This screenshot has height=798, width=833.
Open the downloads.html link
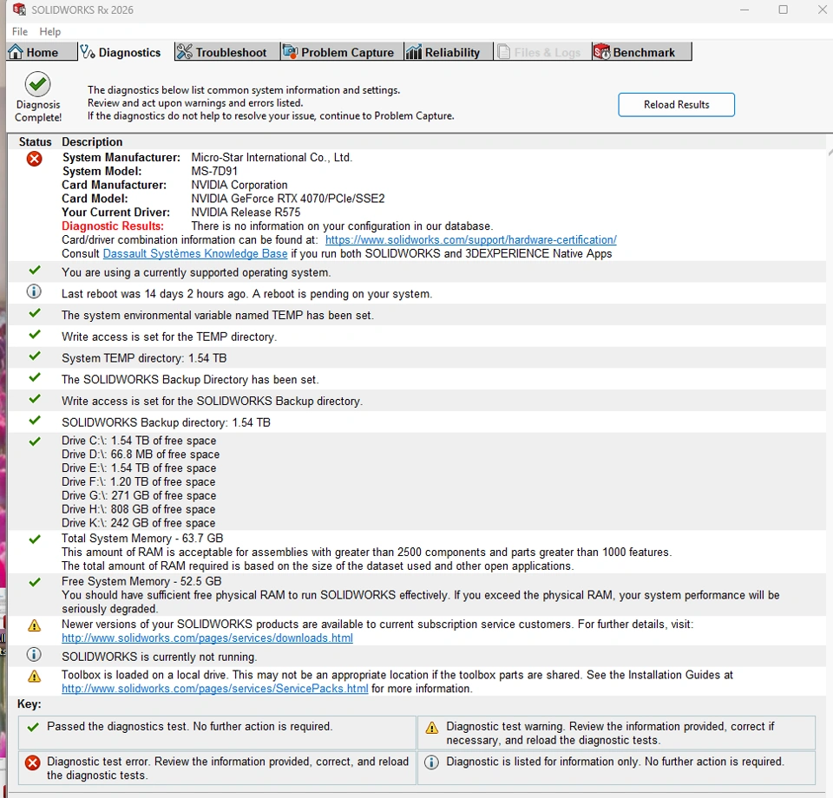207,638
